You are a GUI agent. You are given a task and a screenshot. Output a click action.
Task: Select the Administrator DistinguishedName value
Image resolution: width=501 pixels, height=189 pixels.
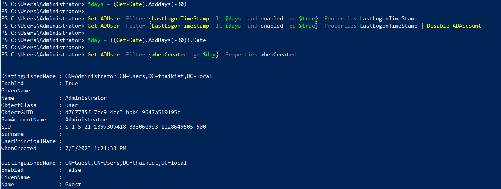tap(138, 76)
